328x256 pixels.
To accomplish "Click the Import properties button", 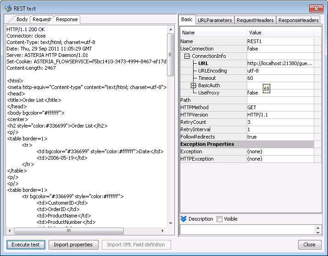I will pos(73,245).
